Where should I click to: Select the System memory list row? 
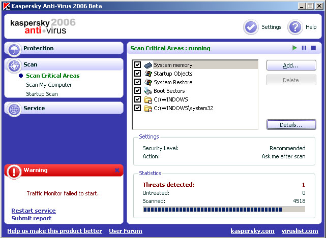[x=195, y=65]
